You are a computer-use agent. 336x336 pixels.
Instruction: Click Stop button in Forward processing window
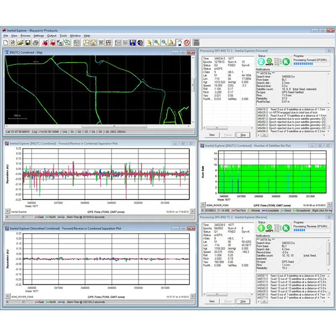pyautogui.click(x=243, y=135)
